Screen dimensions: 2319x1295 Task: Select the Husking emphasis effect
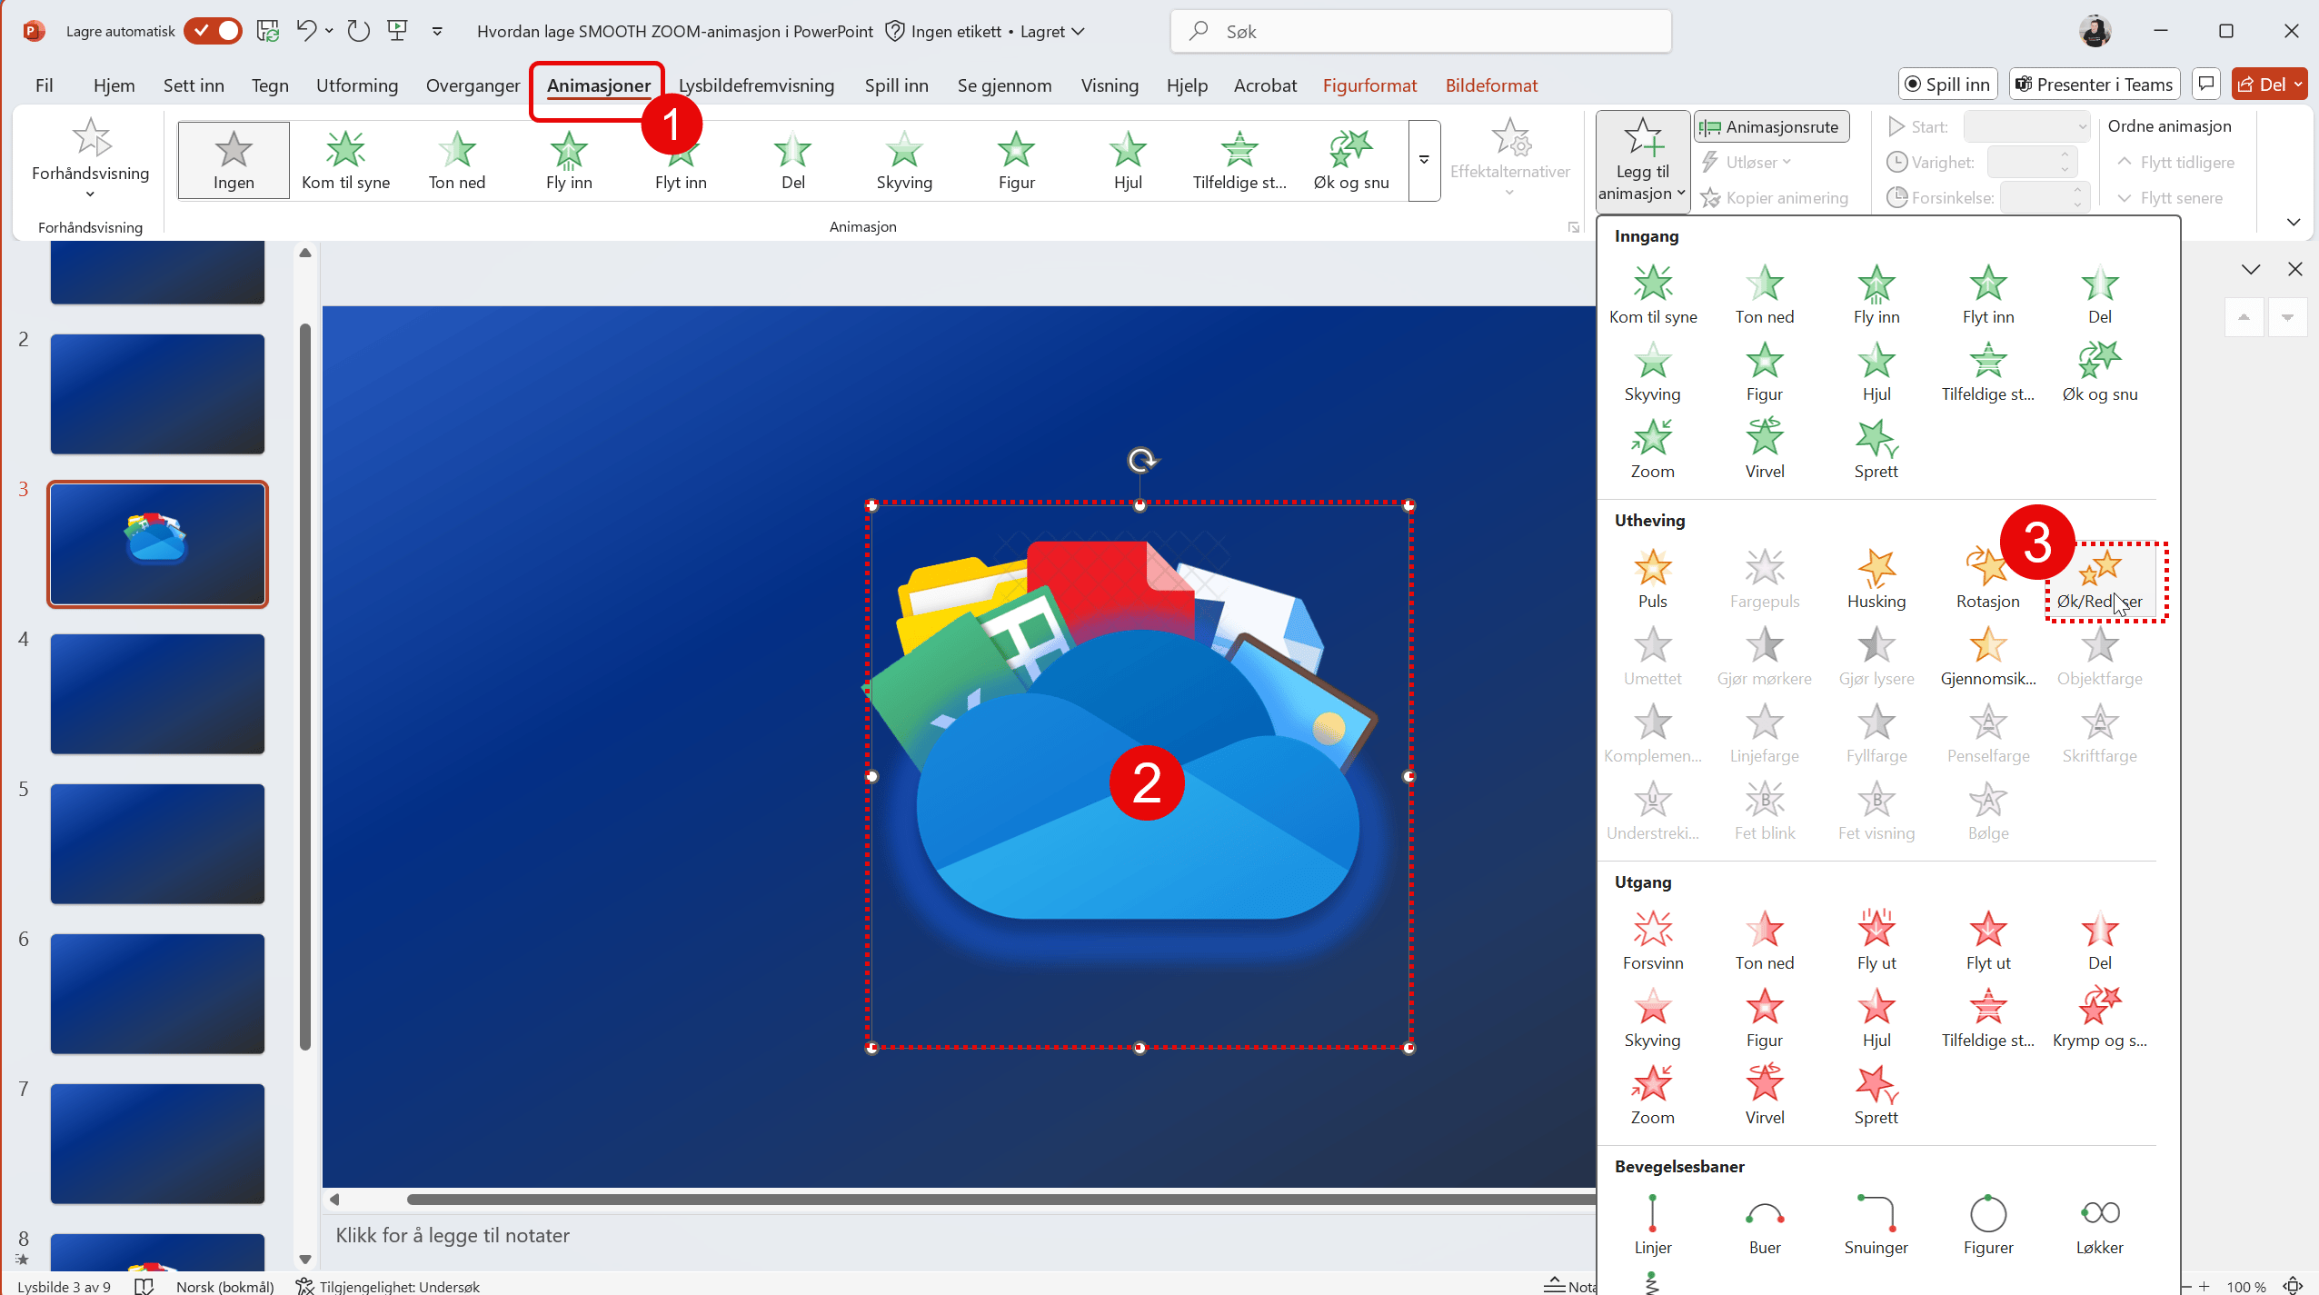1876,578
